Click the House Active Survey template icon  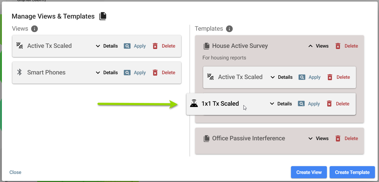click(x=206, y=46)
